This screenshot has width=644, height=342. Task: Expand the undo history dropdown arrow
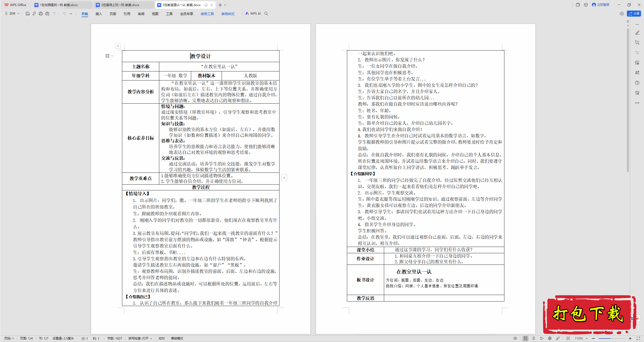[x=58, y=14]
